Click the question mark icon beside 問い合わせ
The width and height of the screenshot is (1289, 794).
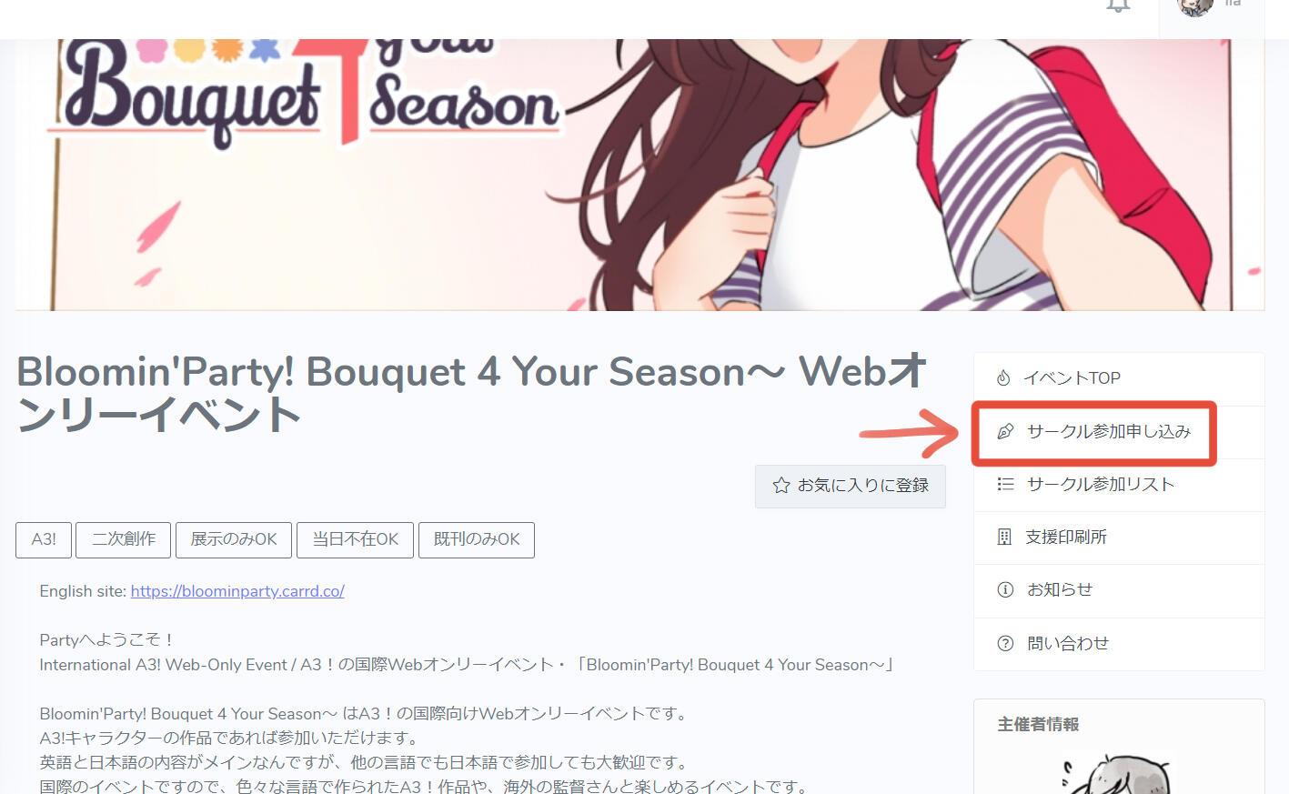coord(1005,643)
